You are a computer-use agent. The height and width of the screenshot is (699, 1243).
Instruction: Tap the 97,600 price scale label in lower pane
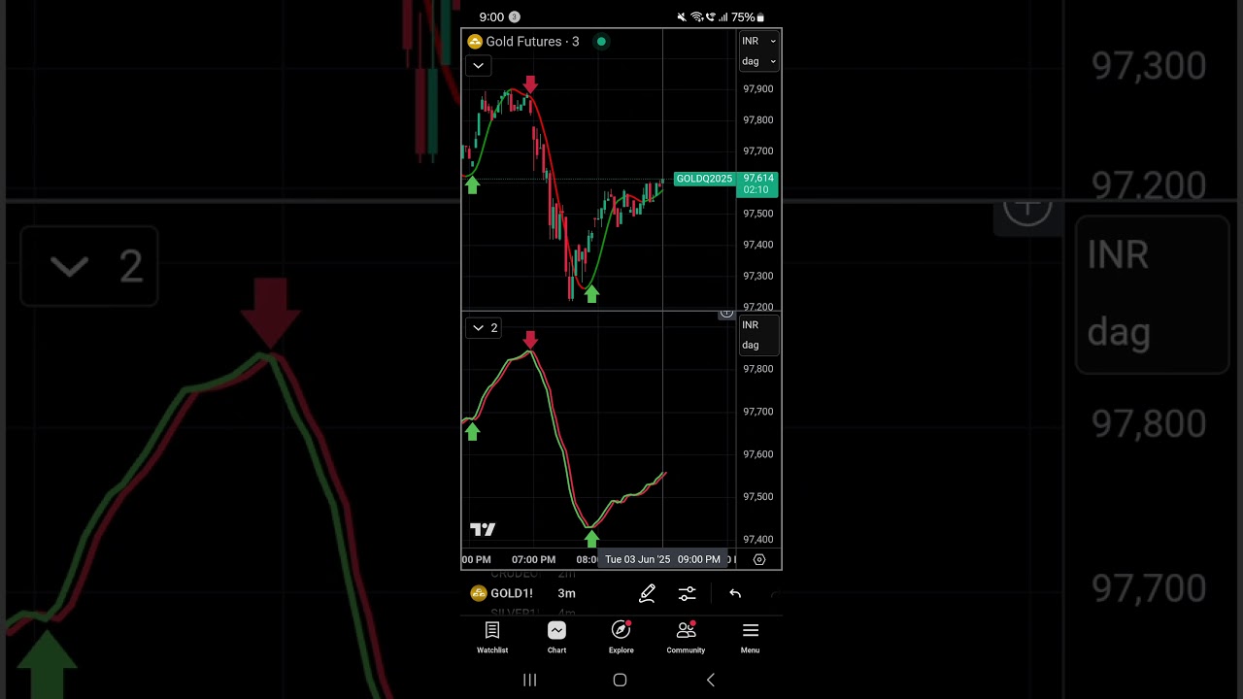pyautogui.click(x=757, y=454)
